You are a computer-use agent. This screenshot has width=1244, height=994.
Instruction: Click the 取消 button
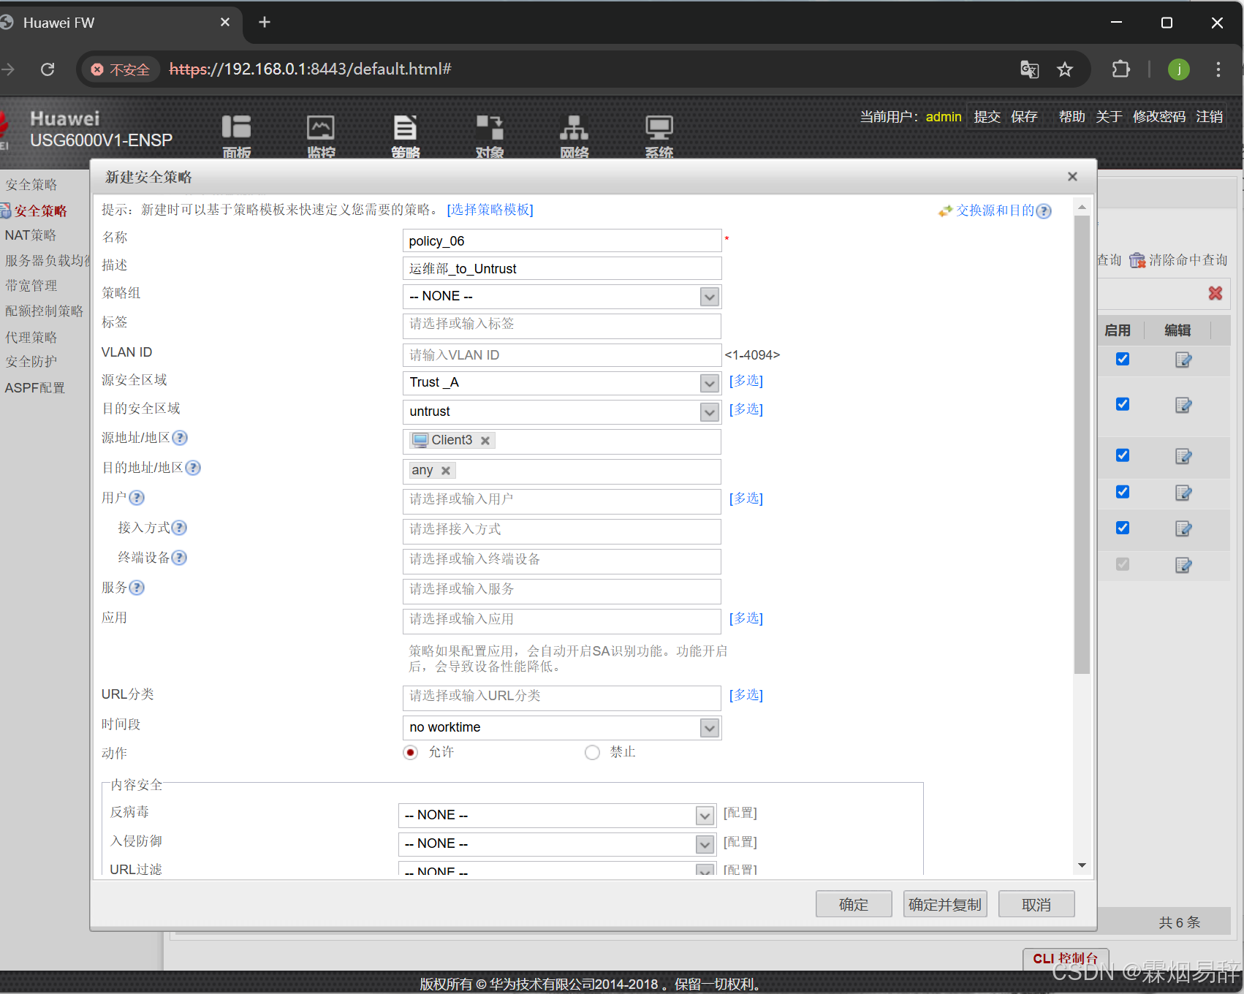coord(1036,904)
